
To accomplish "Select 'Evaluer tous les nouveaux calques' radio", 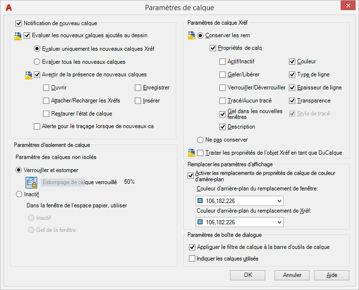I will [x=37, y=62].
